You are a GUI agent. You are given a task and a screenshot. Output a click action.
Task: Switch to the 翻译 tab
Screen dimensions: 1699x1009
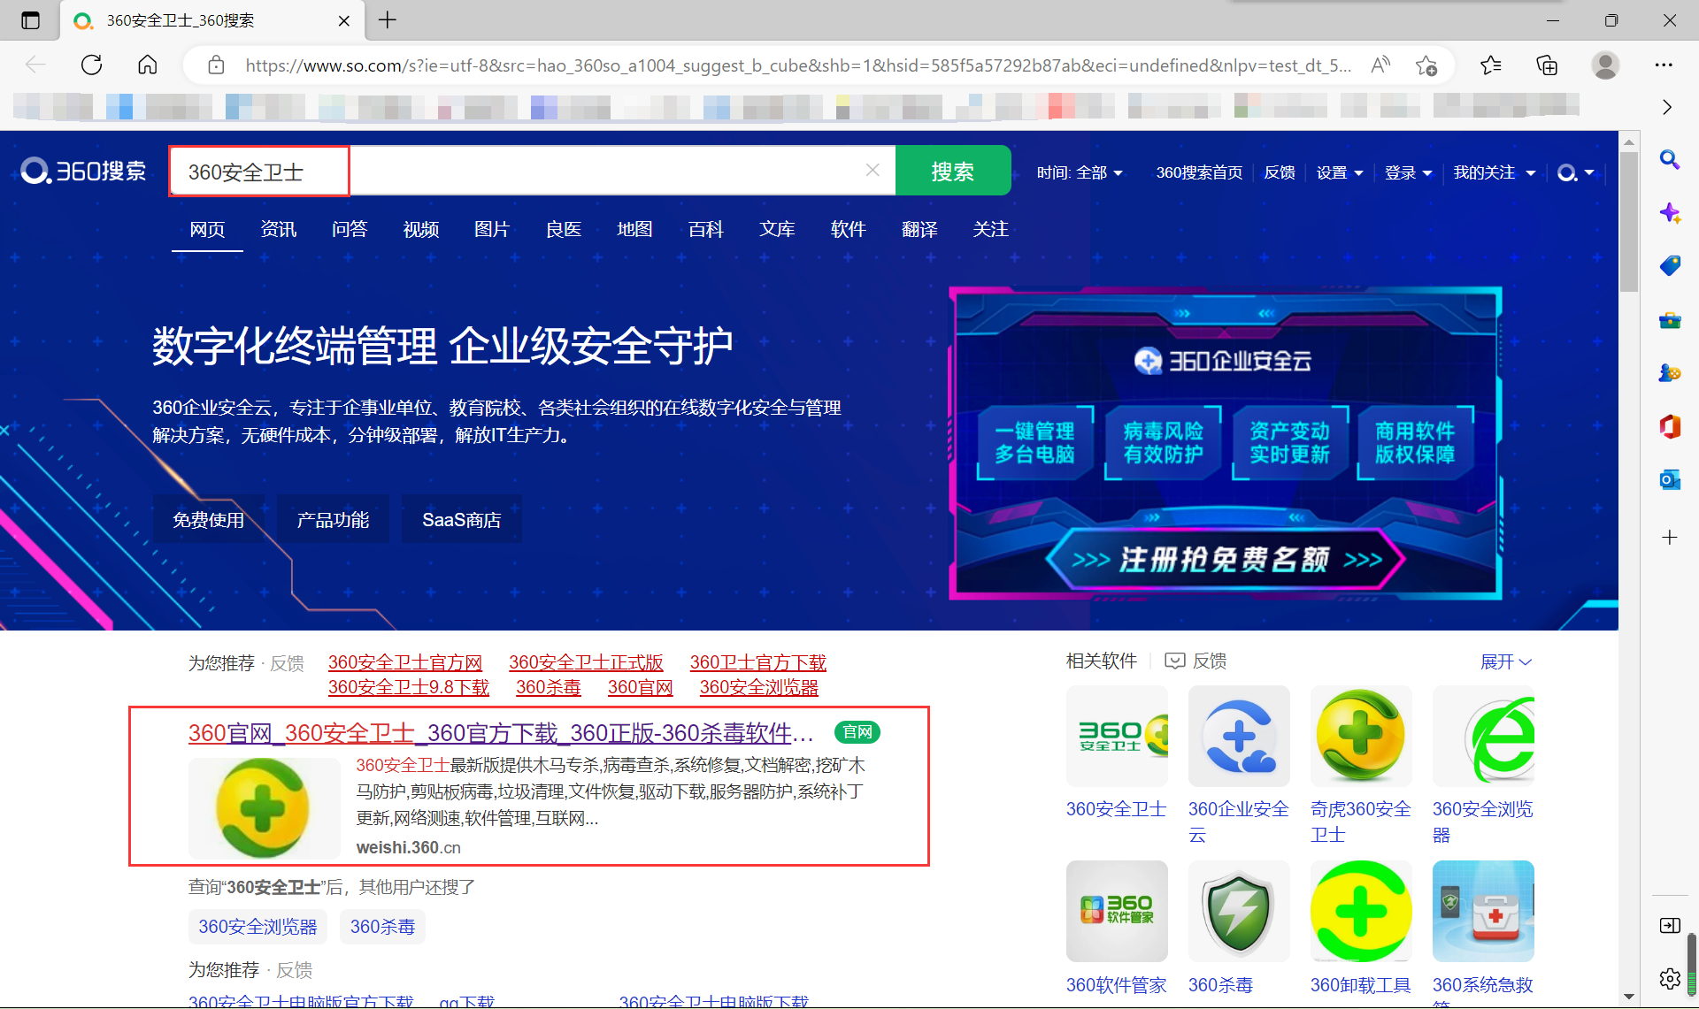[919, 229]
